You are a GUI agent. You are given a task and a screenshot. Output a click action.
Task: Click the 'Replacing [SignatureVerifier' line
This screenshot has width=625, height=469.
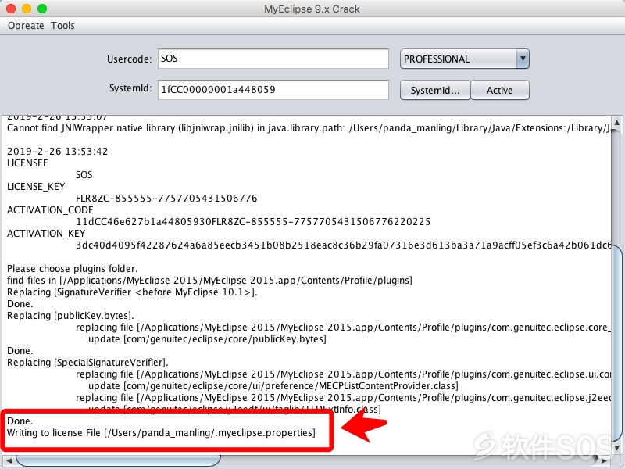tap(132, 292)
